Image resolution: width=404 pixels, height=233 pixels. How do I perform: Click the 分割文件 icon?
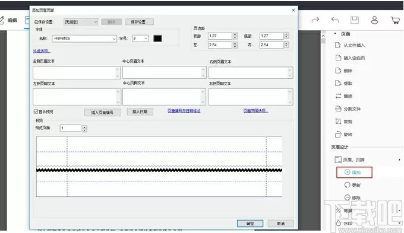[x=338, y=108]
